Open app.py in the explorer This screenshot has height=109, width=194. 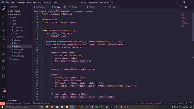point(17,40)
